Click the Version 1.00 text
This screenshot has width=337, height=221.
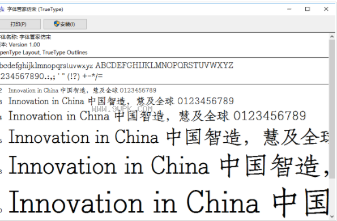click(24, 45)
